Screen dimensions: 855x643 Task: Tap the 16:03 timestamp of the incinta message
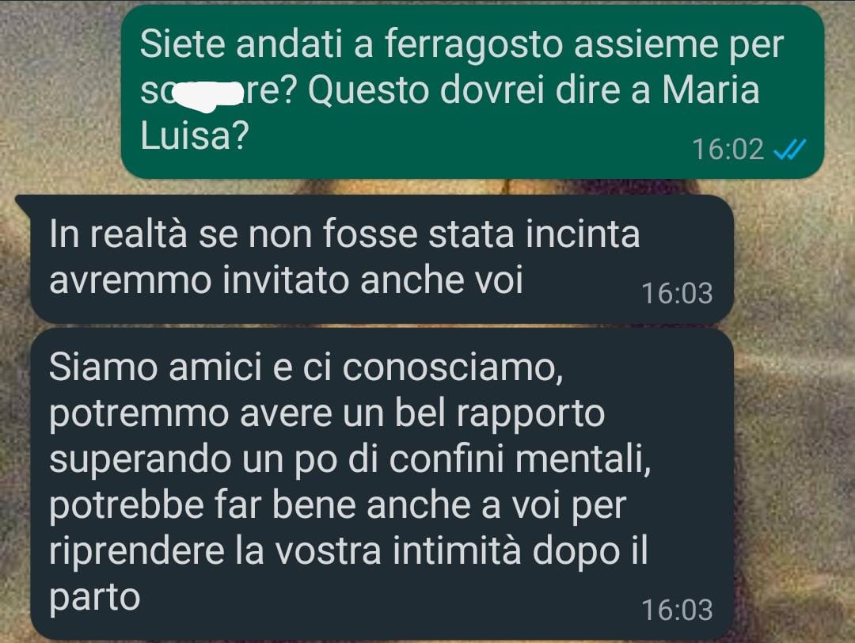point(677,294)
